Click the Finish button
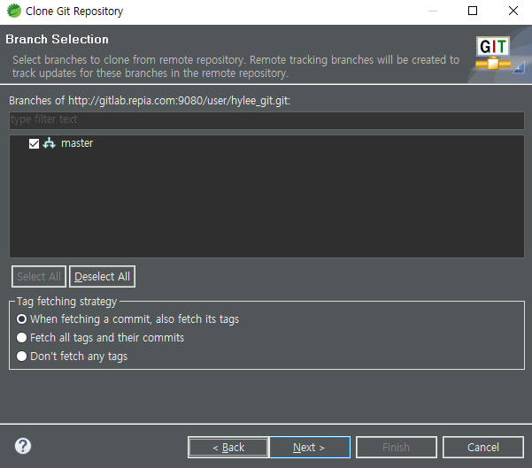This screenshot has height=468, width=532. click(396, 448)
